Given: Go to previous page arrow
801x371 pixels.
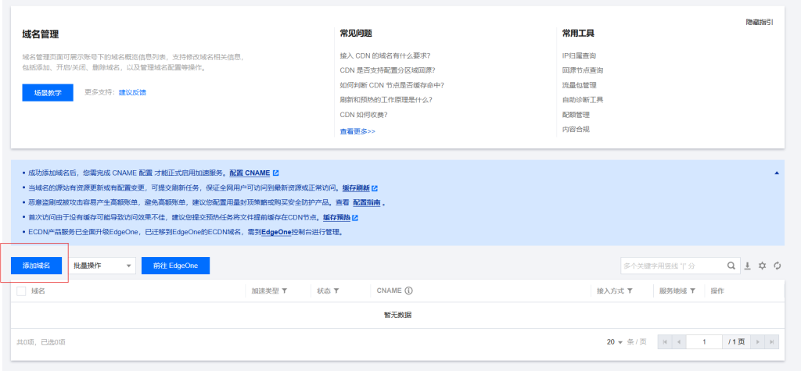Looking at the screenshot, I should tap(678, 342).
